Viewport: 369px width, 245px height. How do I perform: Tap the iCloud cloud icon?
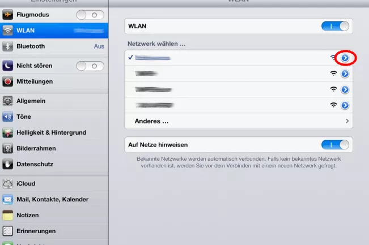tap(7, 183)
